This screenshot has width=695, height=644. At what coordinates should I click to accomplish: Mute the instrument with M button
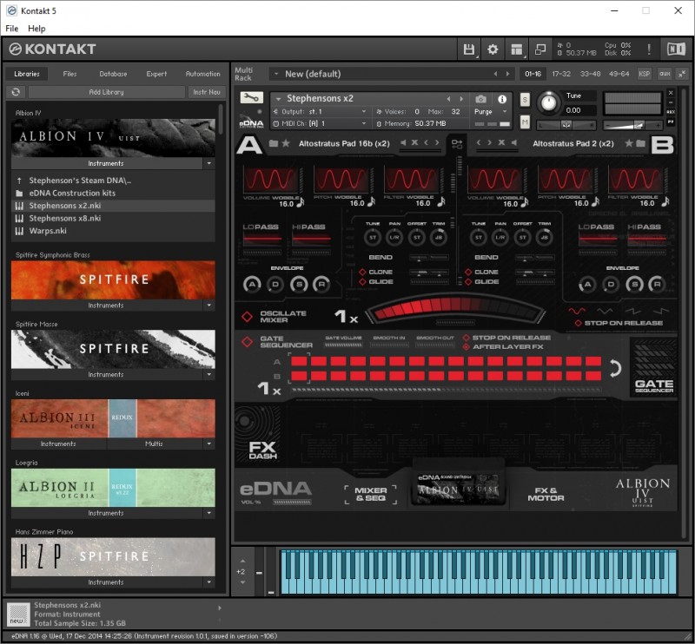525,122
